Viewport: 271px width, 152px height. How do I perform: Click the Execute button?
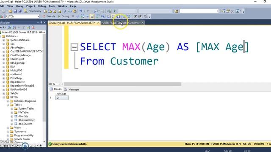(x=49, y=16)
